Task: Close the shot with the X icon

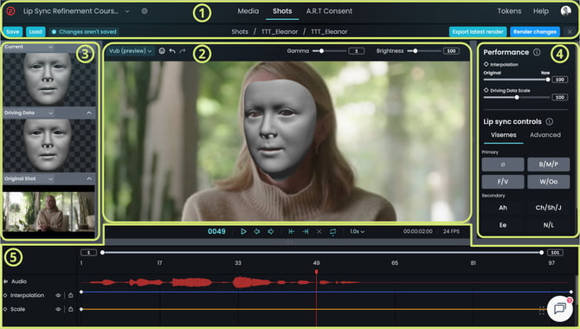Action: tap(570, 32)
